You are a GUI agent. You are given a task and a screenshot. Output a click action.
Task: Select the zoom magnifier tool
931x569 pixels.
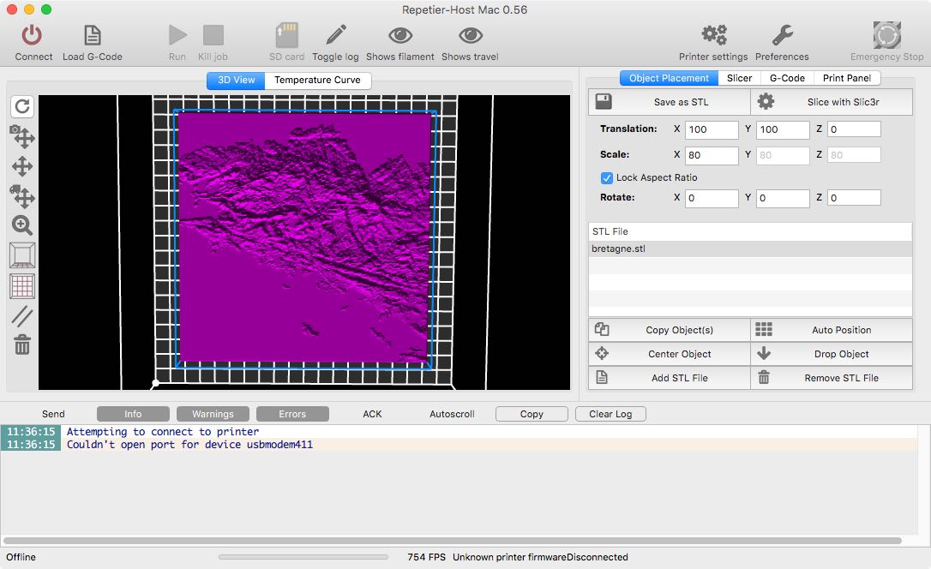[x=22, y=225]
